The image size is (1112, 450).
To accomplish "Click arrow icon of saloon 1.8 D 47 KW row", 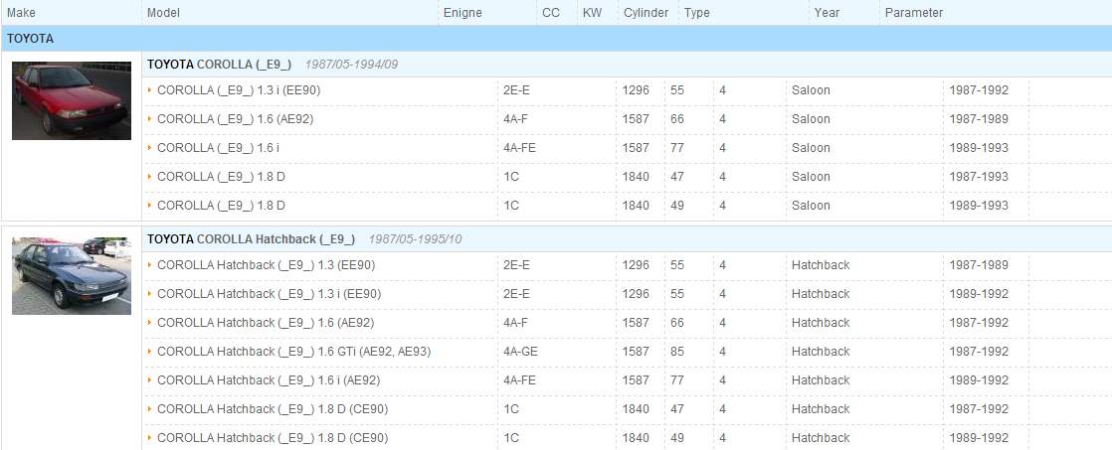I will pos(150,177).
